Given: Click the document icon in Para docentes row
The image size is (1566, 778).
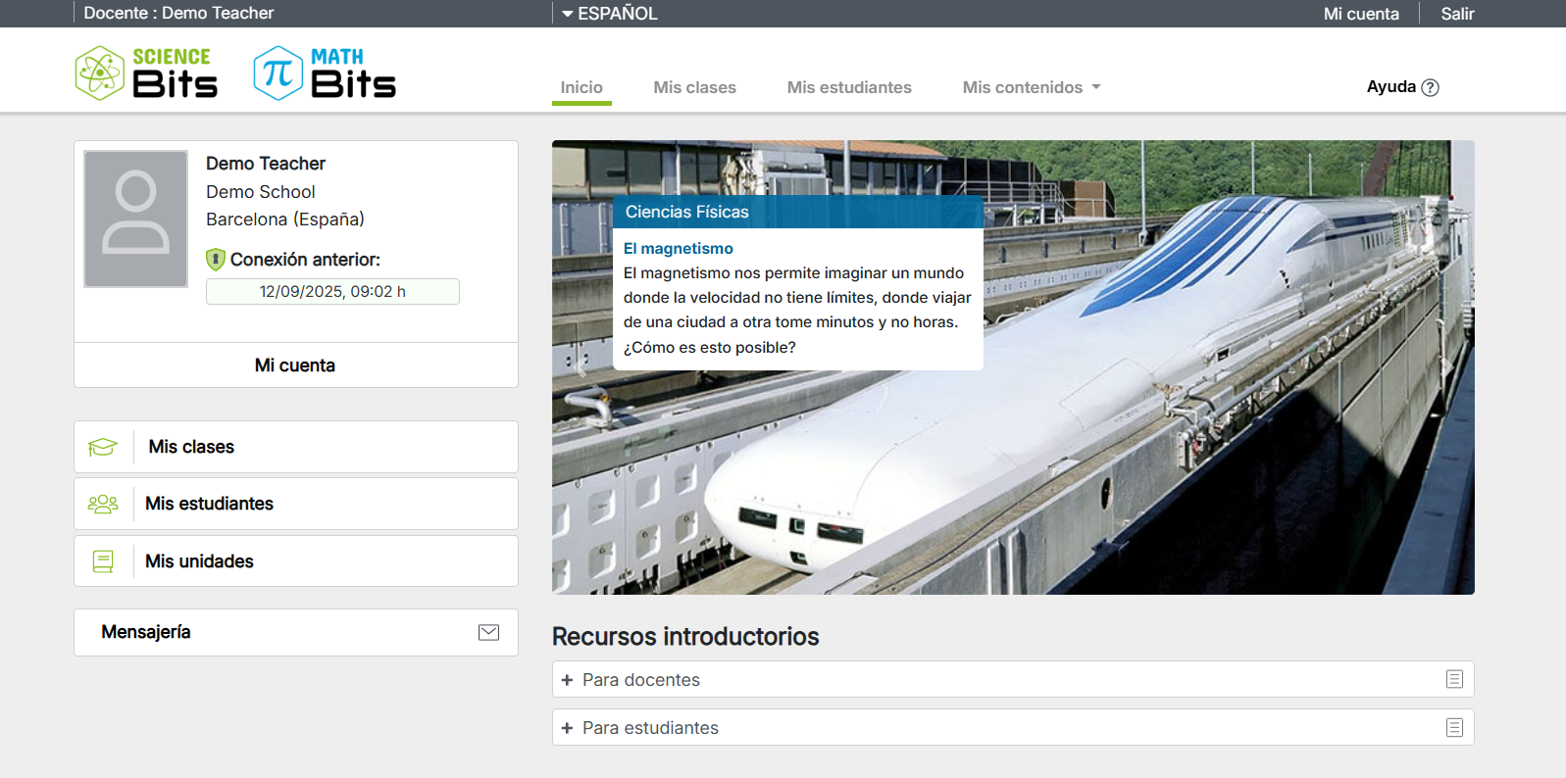Looking at the screenshot, I should [1454, 680].
